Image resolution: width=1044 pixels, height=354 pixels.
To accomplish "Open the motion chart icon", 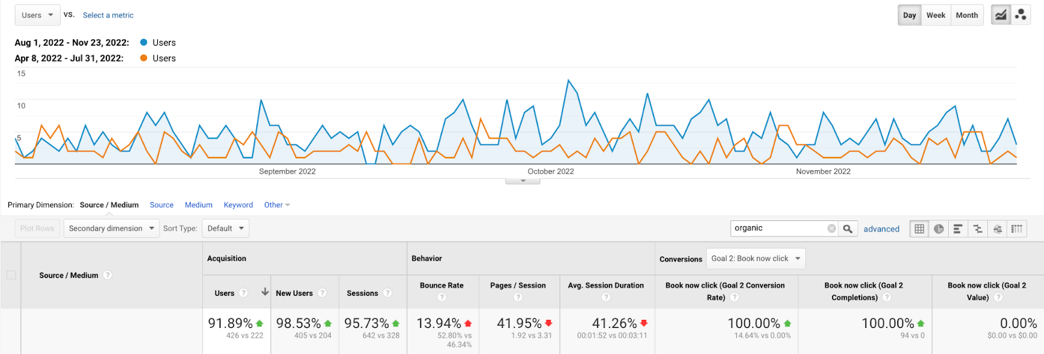I will 1021,15.
